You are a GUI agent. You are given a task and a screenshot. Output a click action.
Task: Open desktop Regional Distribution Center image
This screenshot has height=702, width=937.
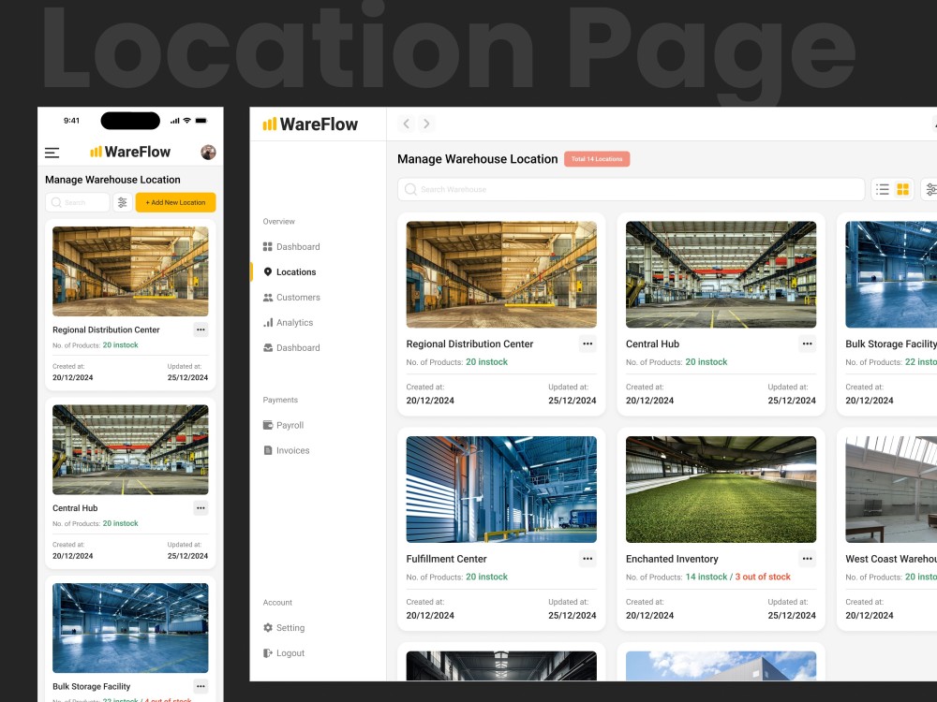click(x=501, y=274)
